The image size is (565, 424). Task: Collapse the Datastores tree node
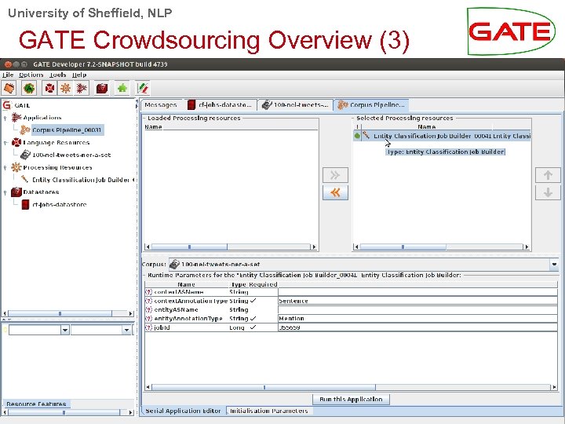tap(5, 192)
